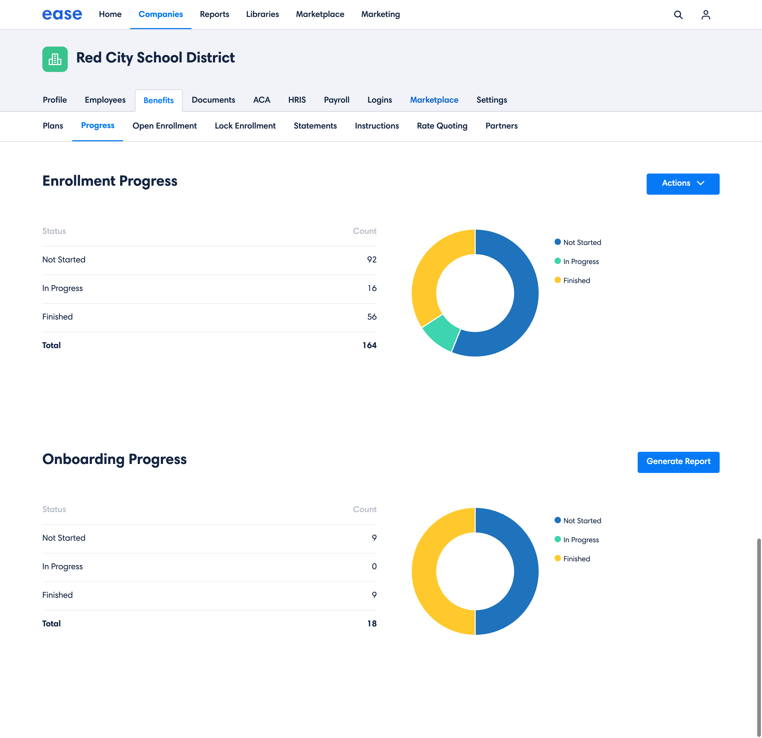Viewport: 762px width, 738px height.
Task: Open the Marketing menu item
Action: point(380,14)
